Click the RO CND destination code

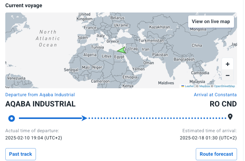point(223,104)
